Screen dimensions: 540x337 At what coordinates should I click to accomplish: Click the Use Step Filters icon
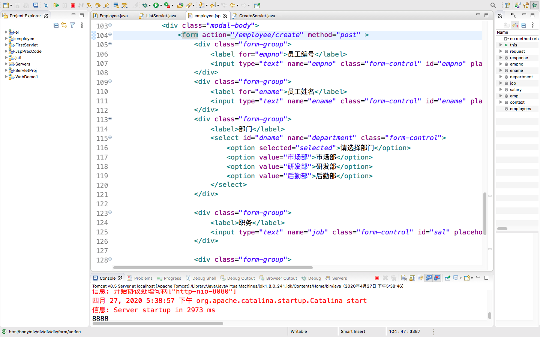tap(124, 5)
